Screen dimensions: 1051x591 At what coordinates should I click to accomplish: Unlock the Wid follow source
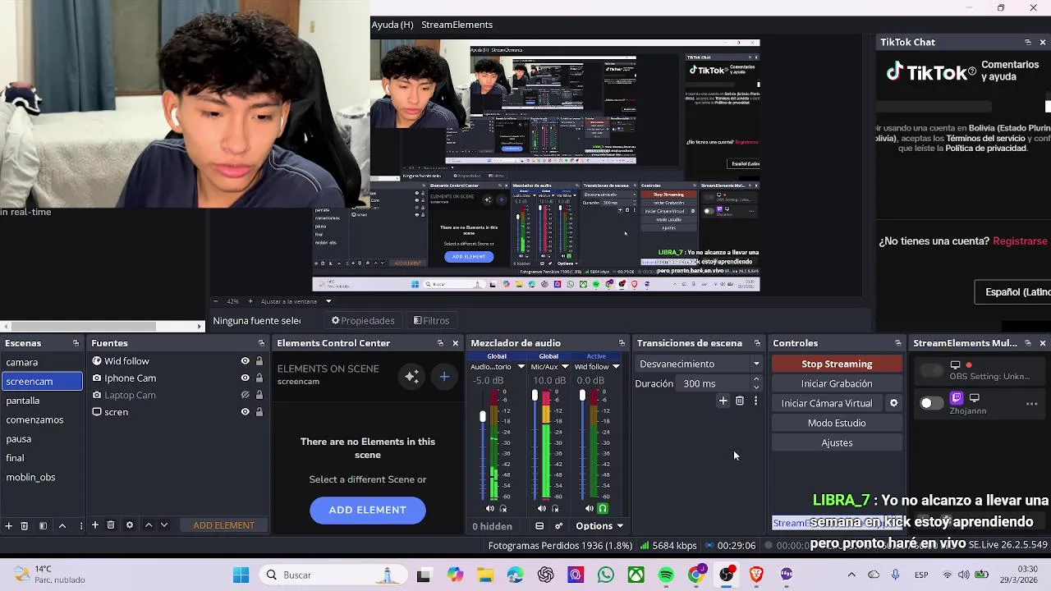259,361
